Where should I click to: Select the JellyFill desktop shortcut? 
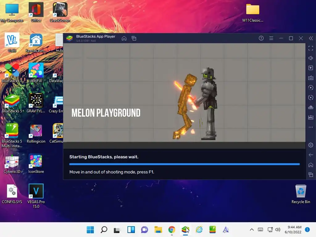(x=36, y=73)
